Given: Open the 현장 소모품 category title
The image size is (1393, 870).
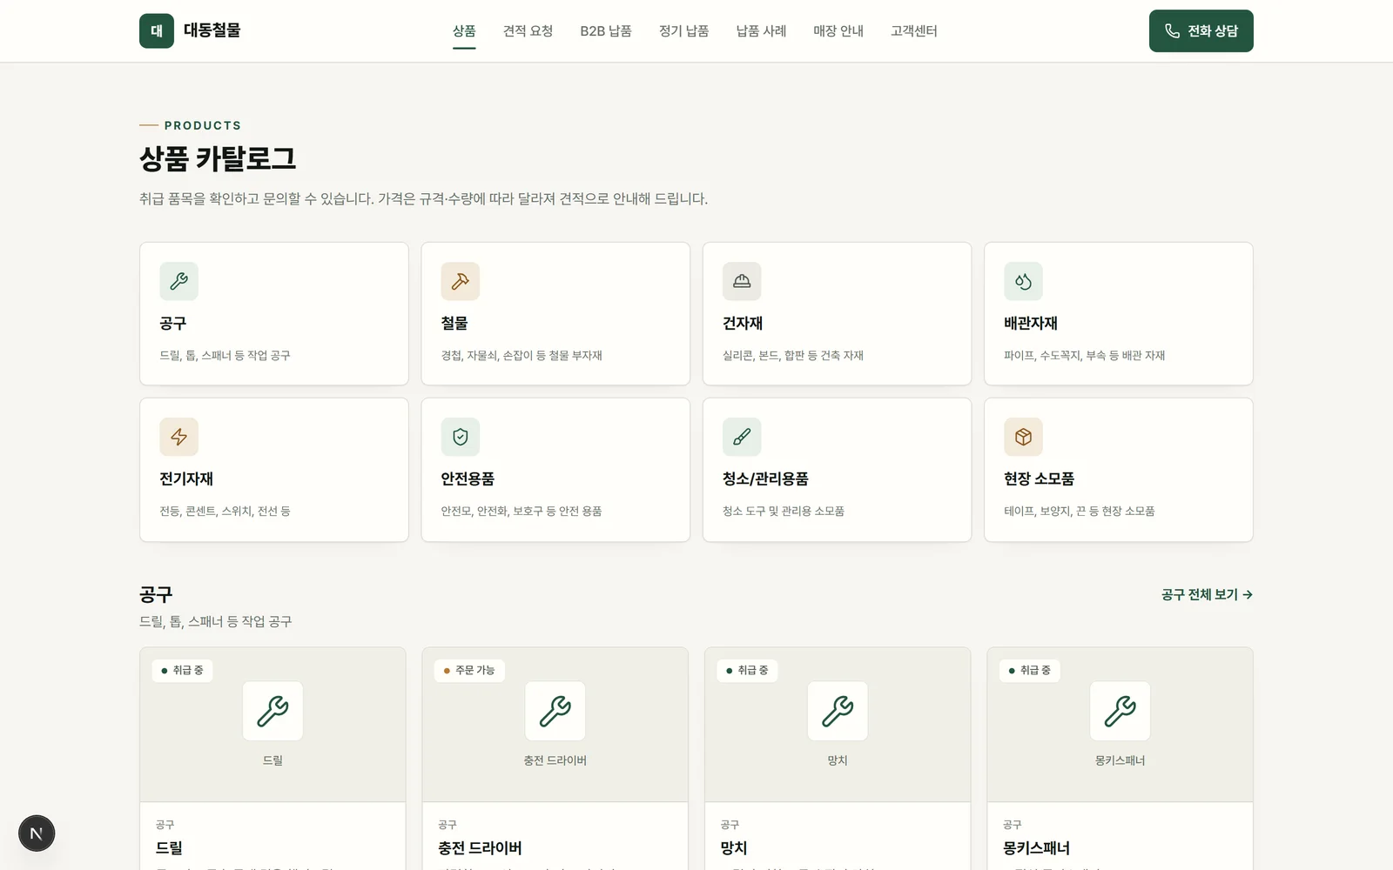Looking at the screenshot, I should pyautogui.click(x=1039, y=478).
